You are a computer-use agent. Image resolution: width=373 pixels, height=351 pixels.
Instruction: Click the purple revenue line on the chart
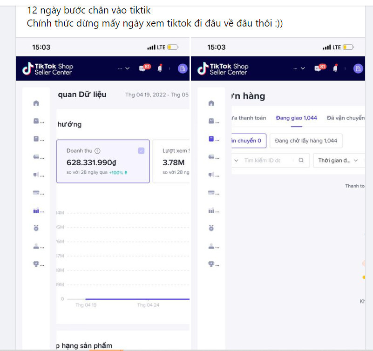coord(137,299)
